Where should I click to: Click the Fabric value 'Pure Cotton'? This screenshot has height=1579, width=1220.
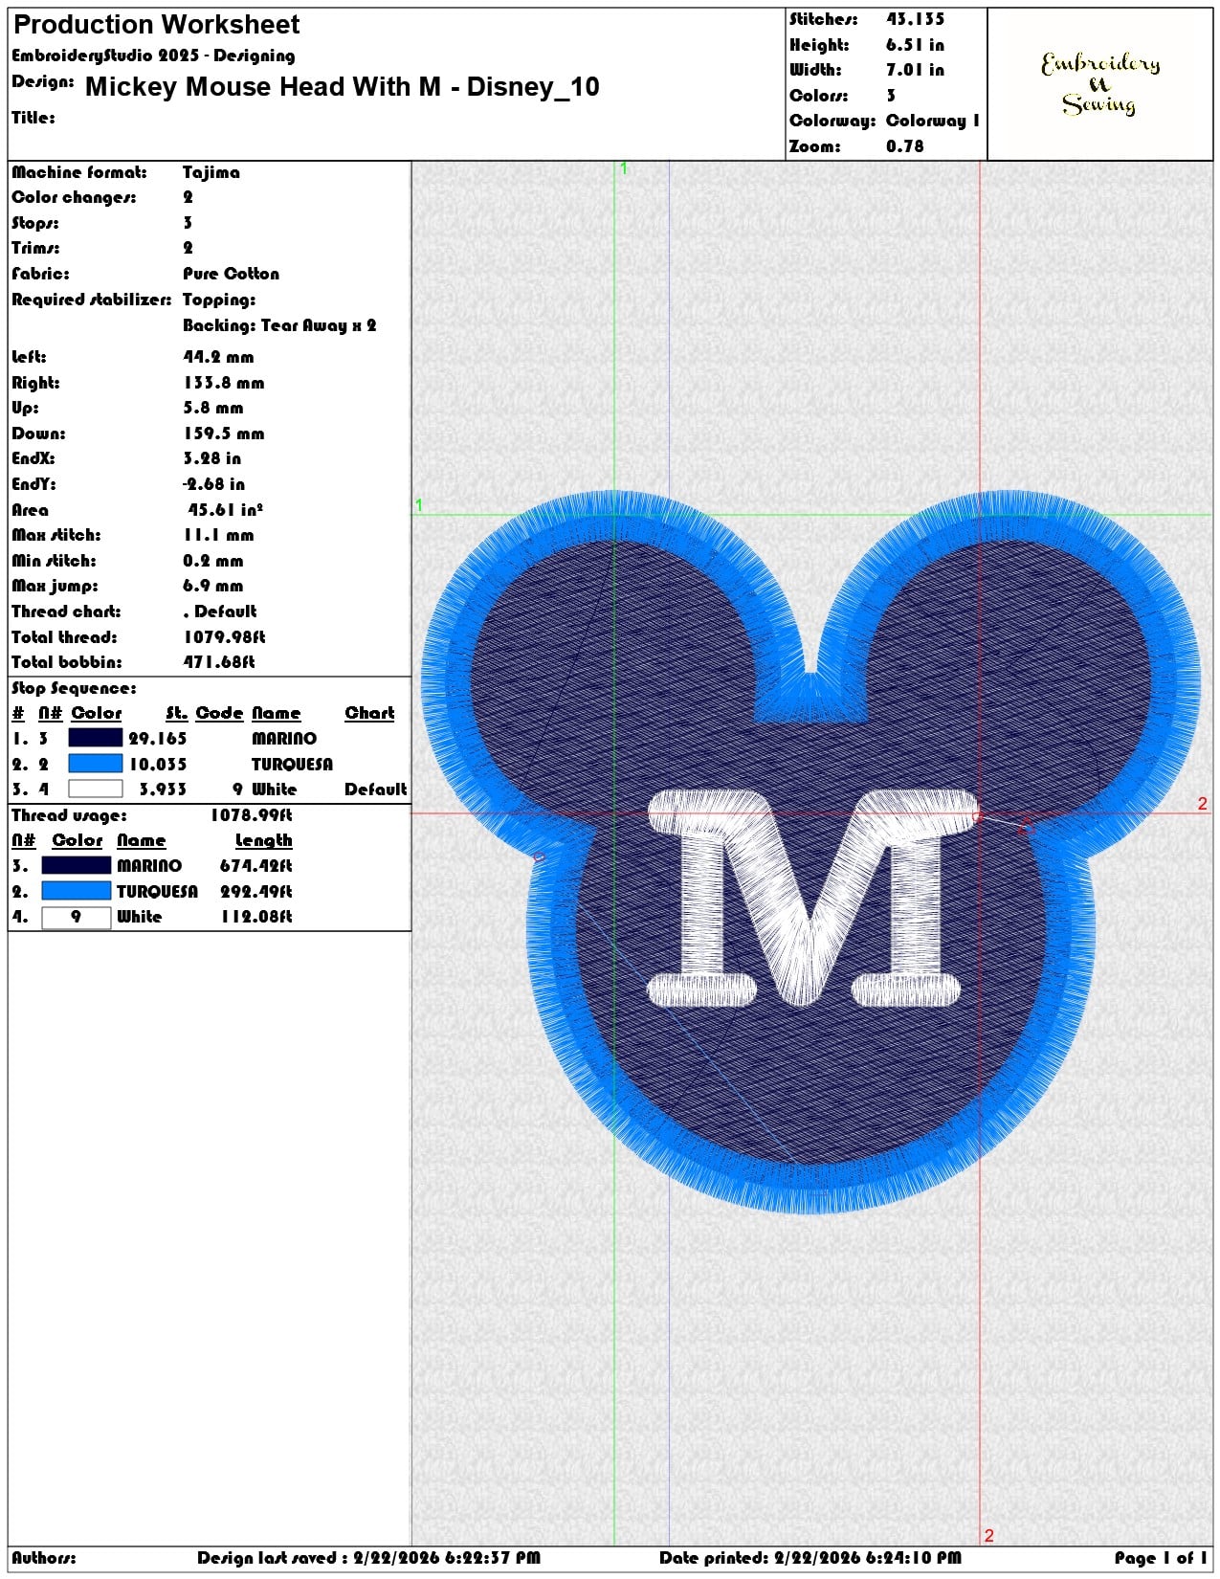click(x=232, y=274)
